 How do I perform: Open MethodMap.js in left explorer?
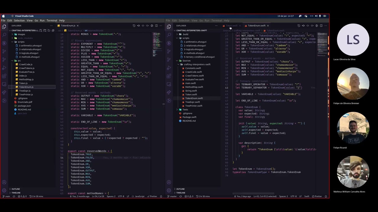click(26, 79)
